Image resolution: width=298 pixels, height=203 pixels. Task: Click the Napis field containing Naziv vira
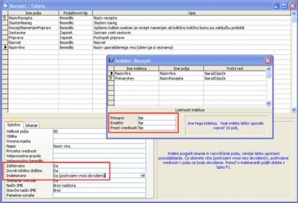[x=99, y=146]
